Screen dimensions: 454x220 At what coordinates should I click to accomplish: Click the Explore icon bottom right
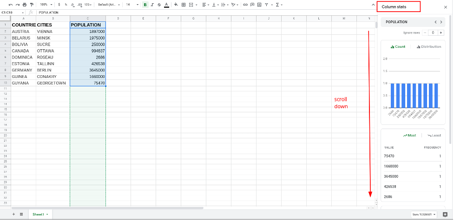pyautogui.click(x=445, y=214)
